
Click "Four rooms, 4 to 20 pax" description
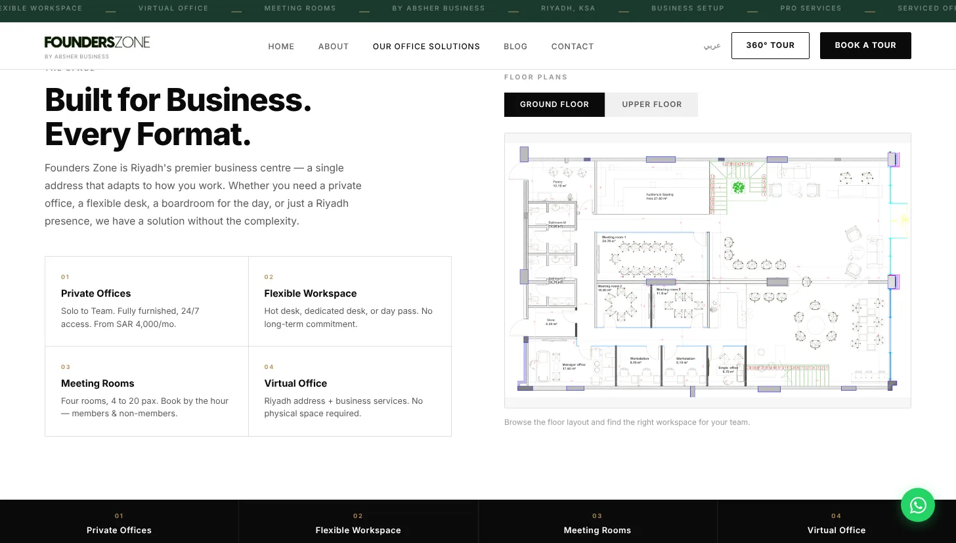[145, 407]
